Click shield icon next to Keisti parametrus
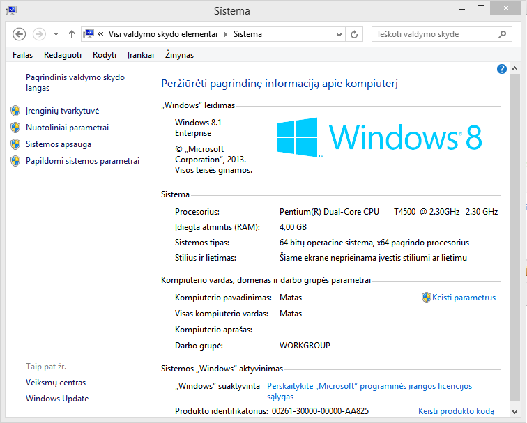The image size is (527, 423). 426,298
